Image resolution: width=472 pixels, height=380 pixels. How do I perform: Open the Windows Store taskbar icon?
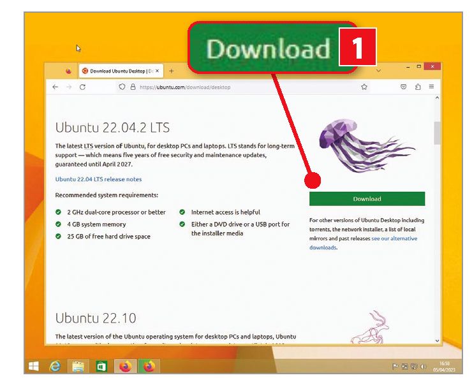(x=101, y=366)
